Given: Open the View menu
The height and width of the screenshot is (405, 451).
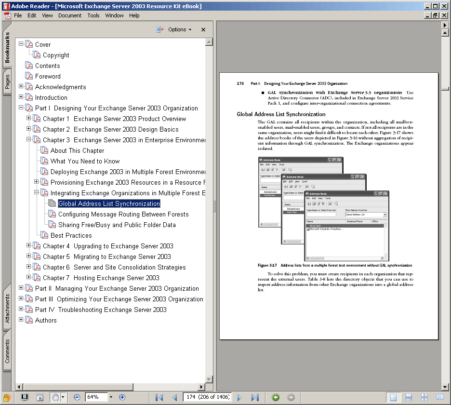Looking at the screenshot, I should coord(47,15).
